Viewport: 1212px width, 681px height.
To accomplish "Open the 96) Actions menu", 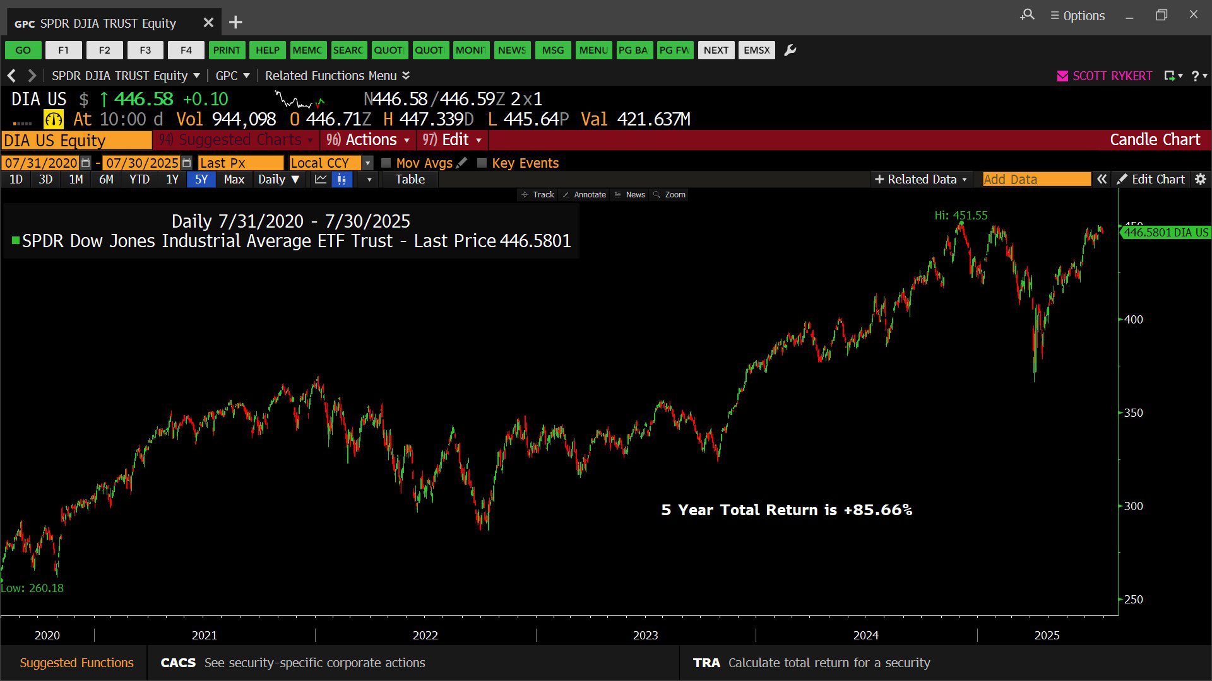I will tap(368, 140).
